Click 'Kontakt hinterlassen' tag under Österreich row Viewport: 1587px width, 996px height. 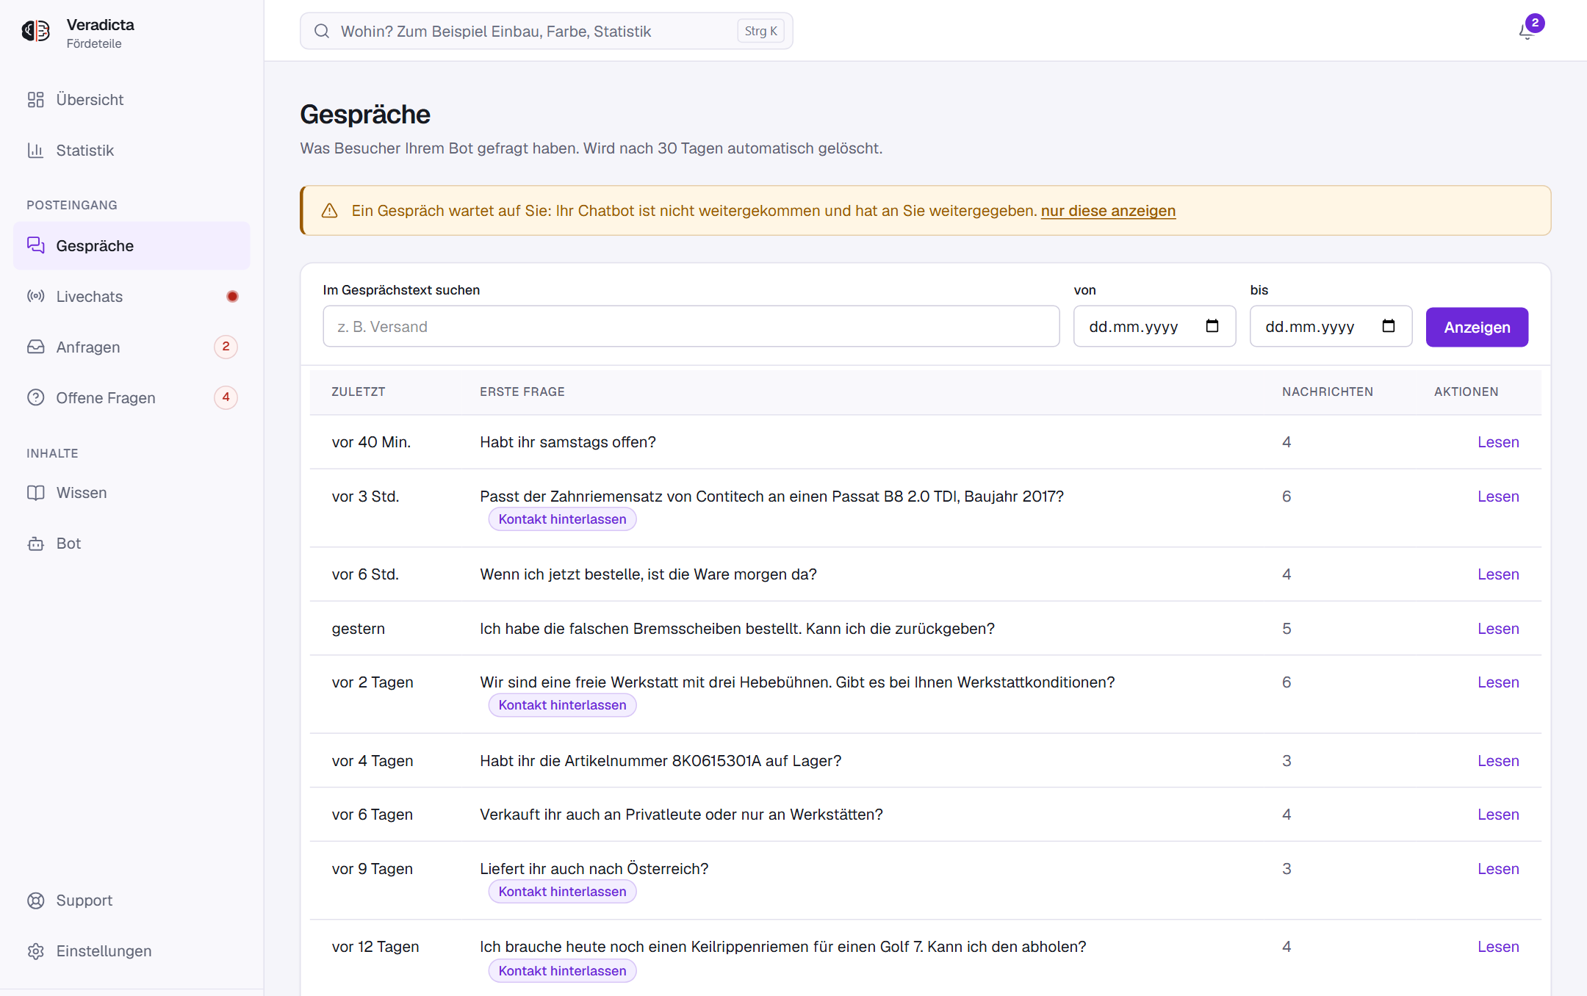point(562,892)
